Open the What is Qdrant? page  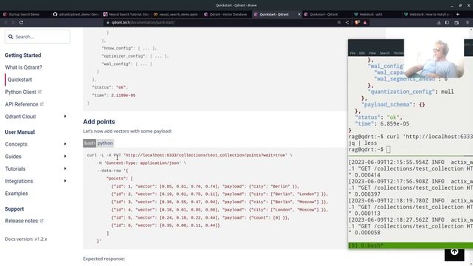pyautogui.click(x=24, y=67)
